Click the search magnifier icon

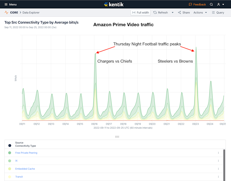(211, 4)
